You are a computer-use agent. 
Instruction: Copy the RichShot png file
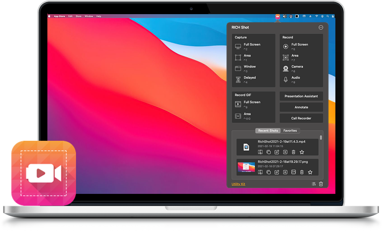pyautogui.click(x=269, y=172)
